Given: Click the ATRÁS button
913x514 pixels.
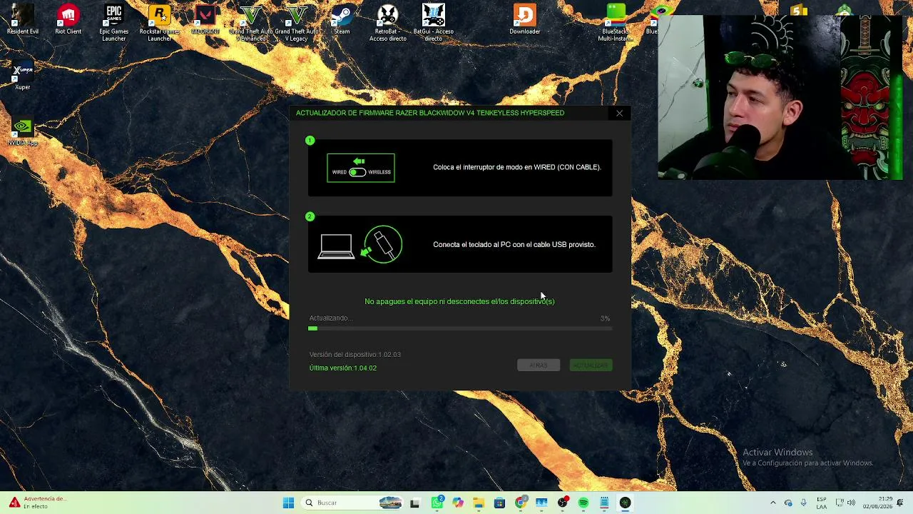Looking at the screenshot, I should (539, 366).
